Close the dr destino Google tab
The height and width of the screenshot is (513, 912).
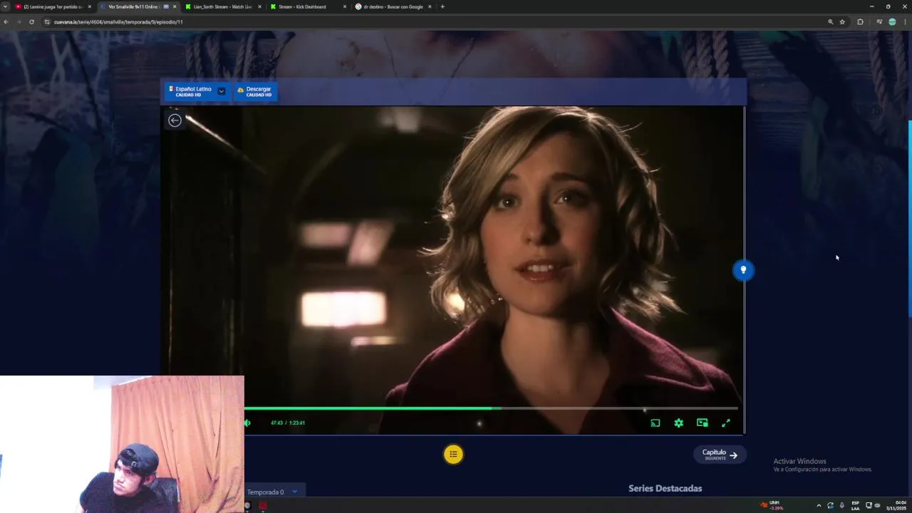tap(430, 6)
